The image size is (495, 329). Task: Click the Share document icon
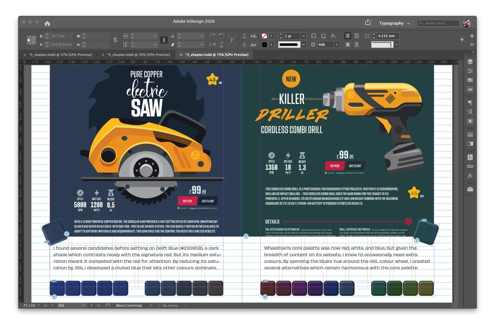click(368, 22)
